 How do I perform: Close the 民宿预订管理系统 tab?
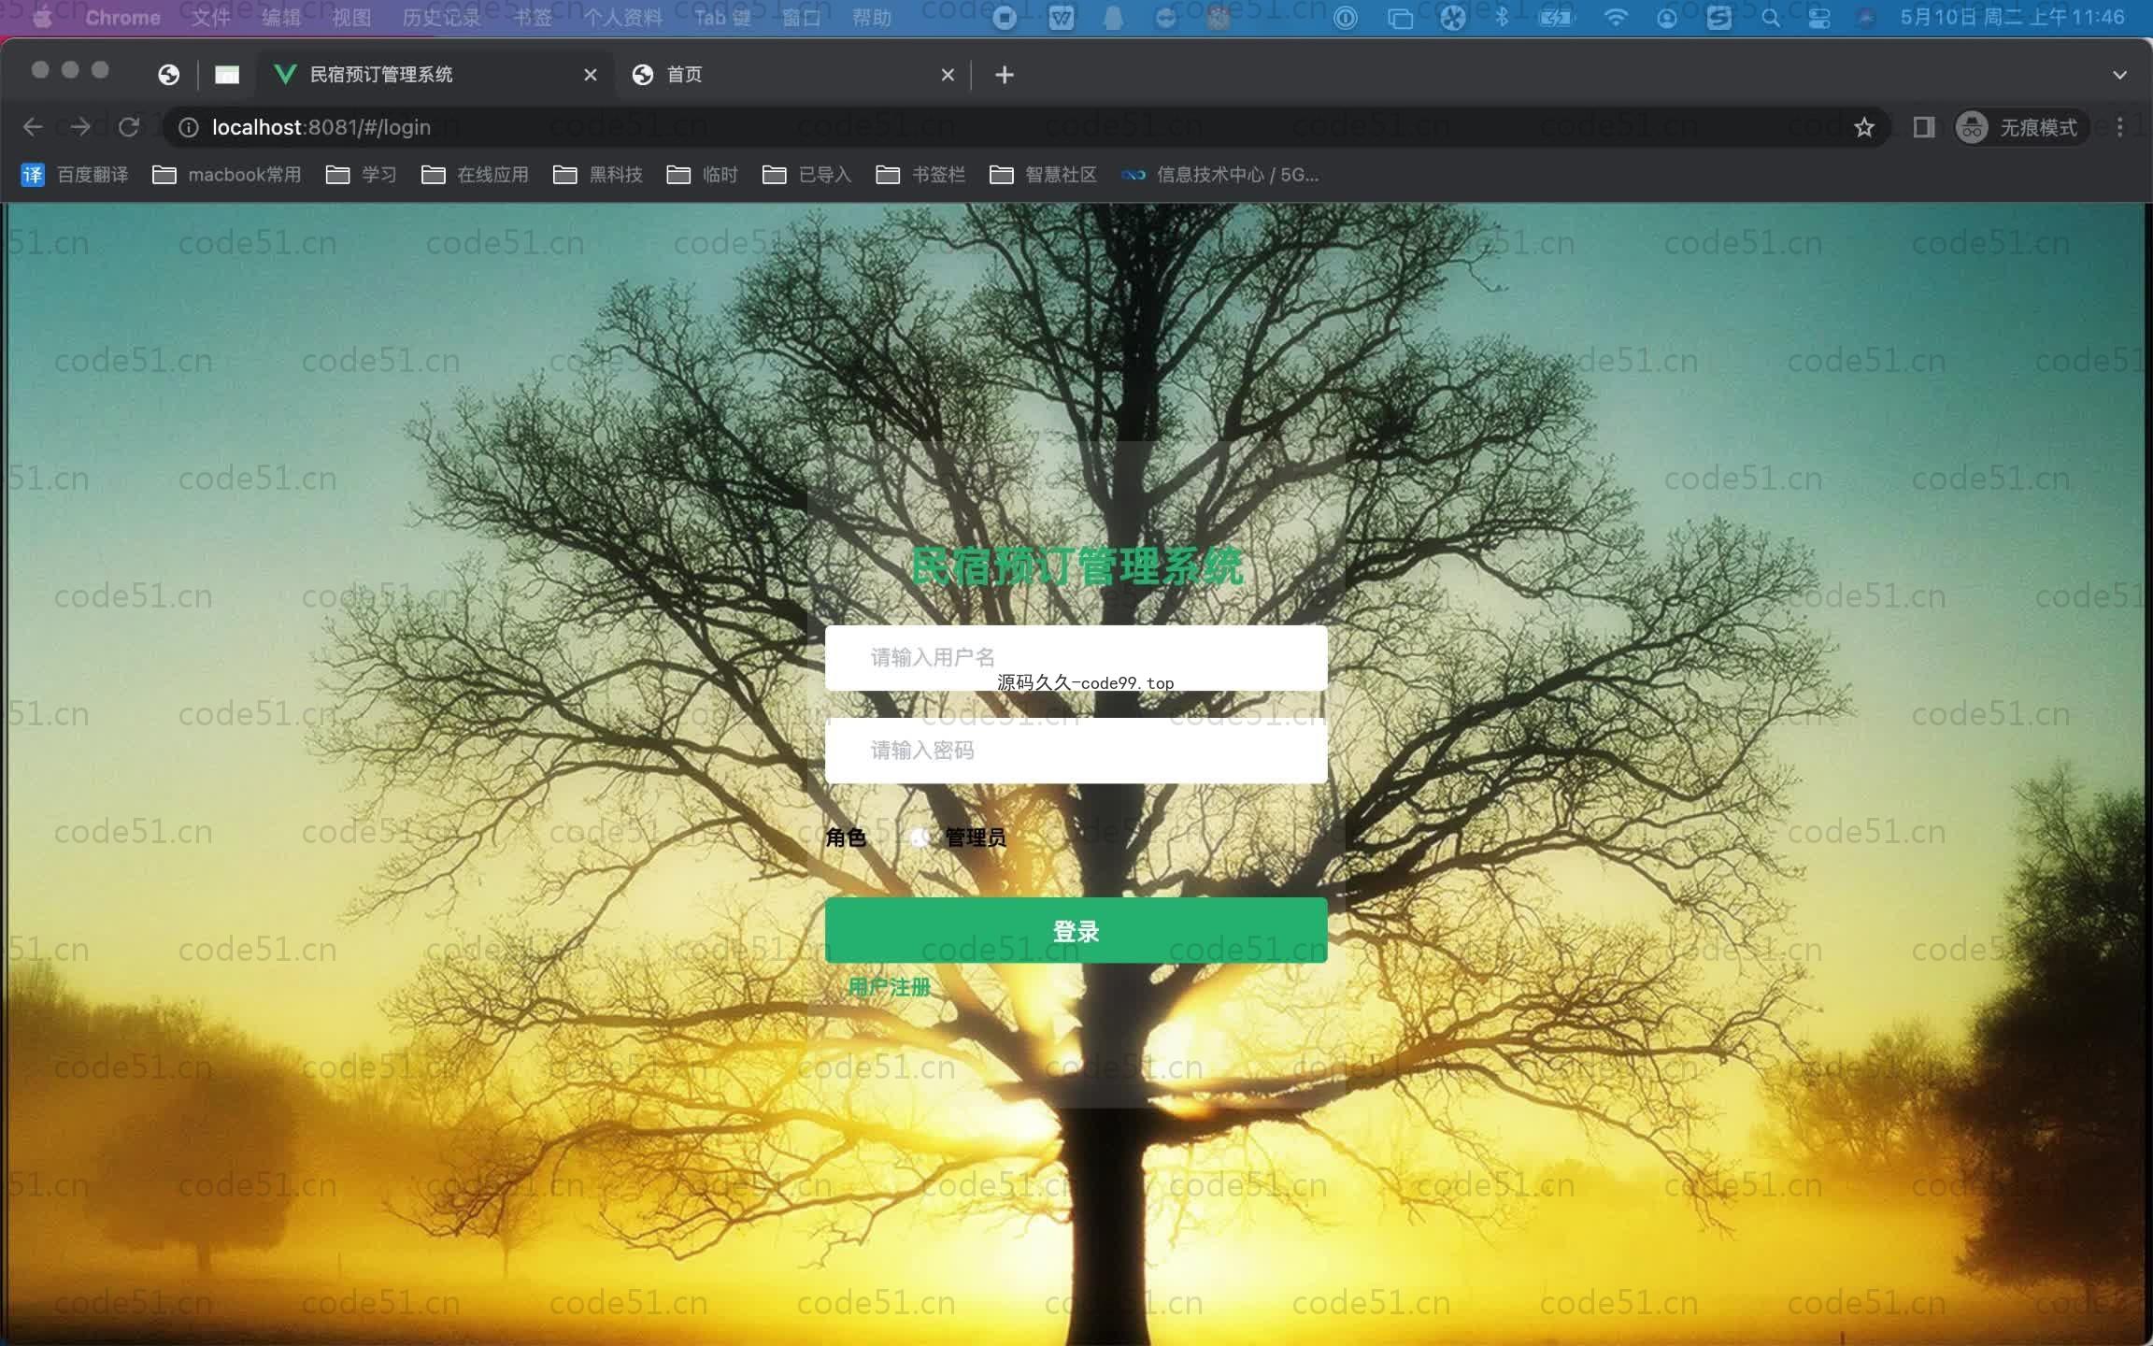coord(590,75)
